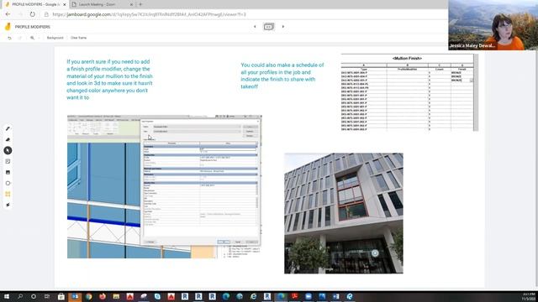Activate the Select arrow tool
The image size is (538, 302).
pyautogui.click(x=8, y=150)
